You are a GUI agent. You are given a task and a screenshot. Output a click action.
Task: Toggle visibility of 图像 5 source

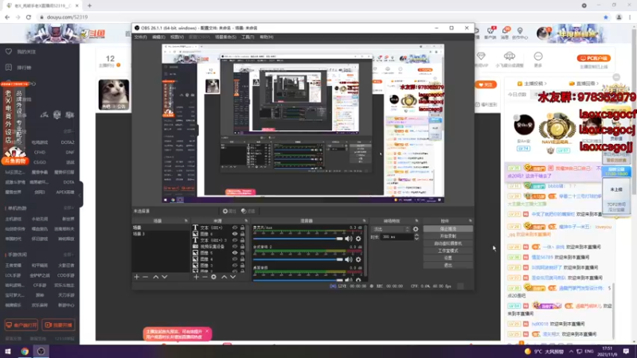point(235,252)
